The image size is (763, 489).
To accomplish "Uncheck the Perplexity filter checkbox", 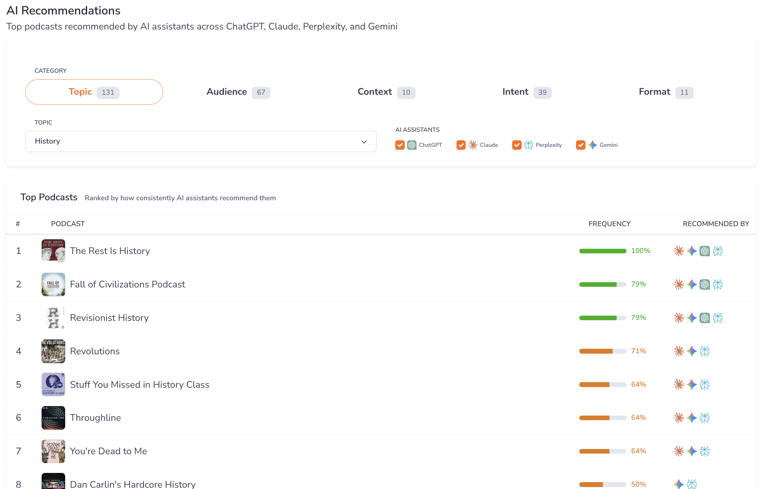I will (x=517, y=145).
